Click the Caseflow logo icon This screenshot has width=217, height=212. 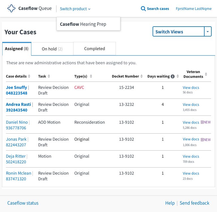point(11,8)
